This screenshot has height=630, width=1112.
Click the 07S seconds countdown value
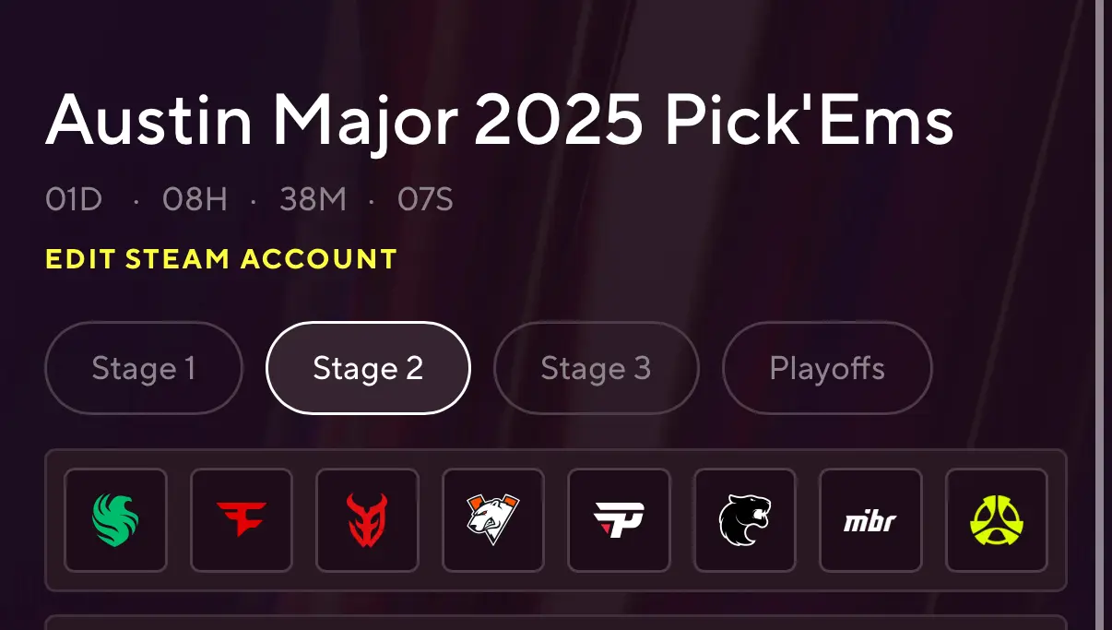(425, 200)
